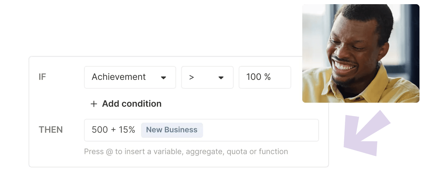422x172 pixels.
Task: Click the Add condition button
Action: pyautogui.click(x=126, y=104)
